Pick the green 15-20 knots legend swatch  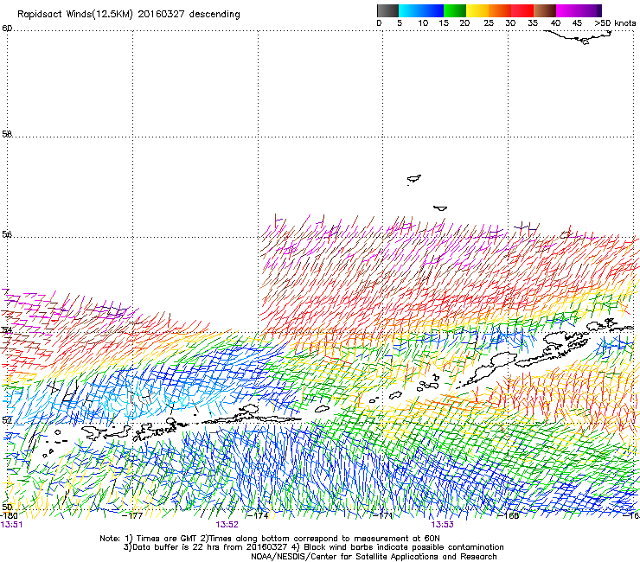pos(455,10)
